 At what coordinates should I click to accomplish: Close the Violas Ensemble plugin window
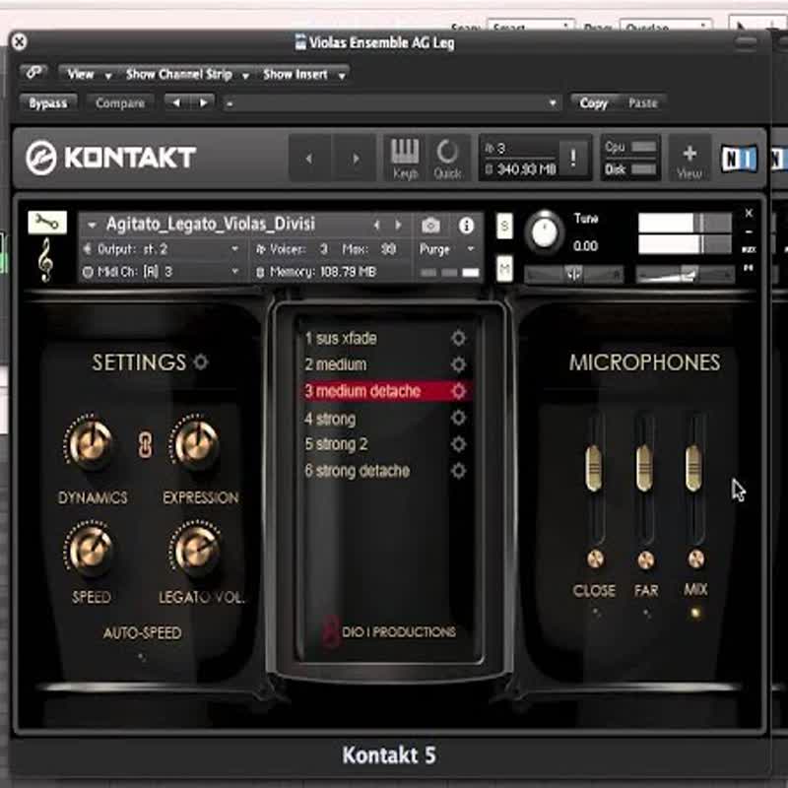coord(19,41)
